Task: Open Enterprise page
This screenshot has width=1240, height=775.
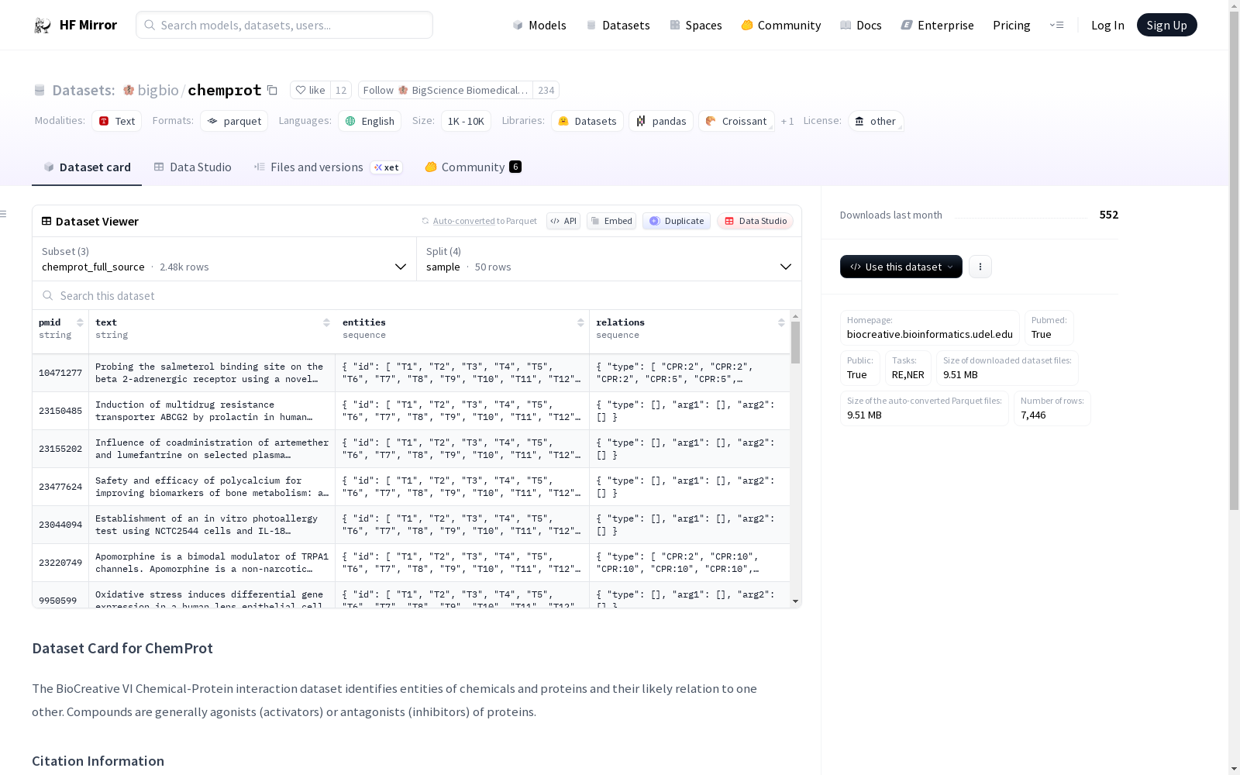Action: pyautogui.click(x=937, y=25)
